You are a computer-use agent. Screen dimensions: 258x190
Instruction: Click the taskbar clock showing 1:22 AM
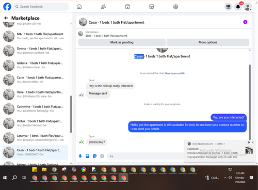tap(240, 178)
